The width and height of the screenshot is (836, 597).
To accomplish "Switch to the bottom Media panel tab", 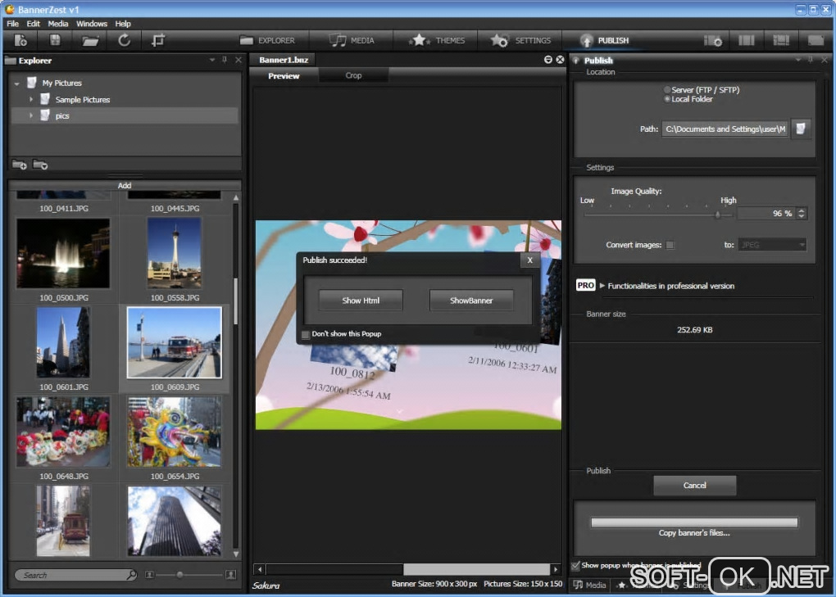I will pyautogui.click(x=589, y=585).
